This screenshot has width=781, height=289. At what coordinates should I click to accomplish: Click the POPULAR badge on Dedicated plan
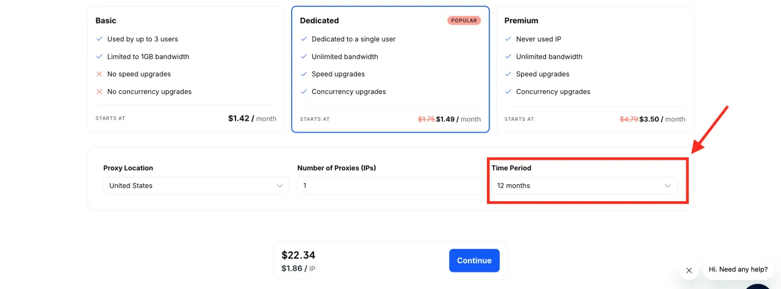[x=464, y=20]
